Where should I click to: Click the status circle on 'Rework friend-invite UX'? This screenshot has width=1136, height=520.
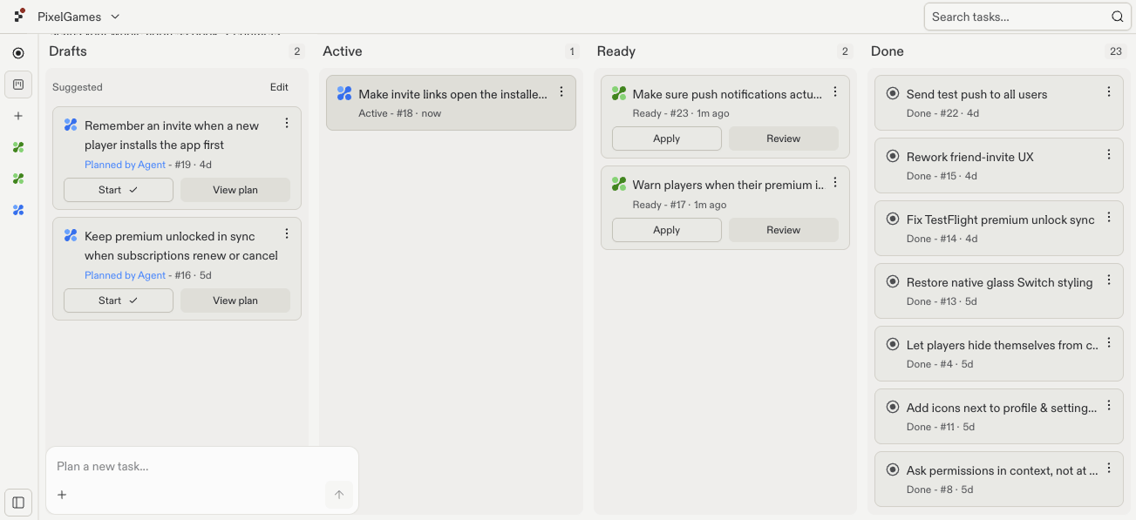click(893, 156)
